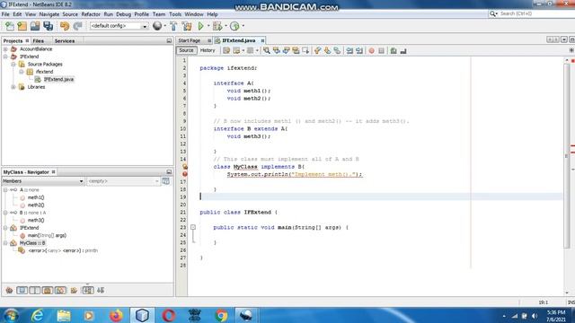
Task: Open the Refactor menu
Action: click(91, 14)
